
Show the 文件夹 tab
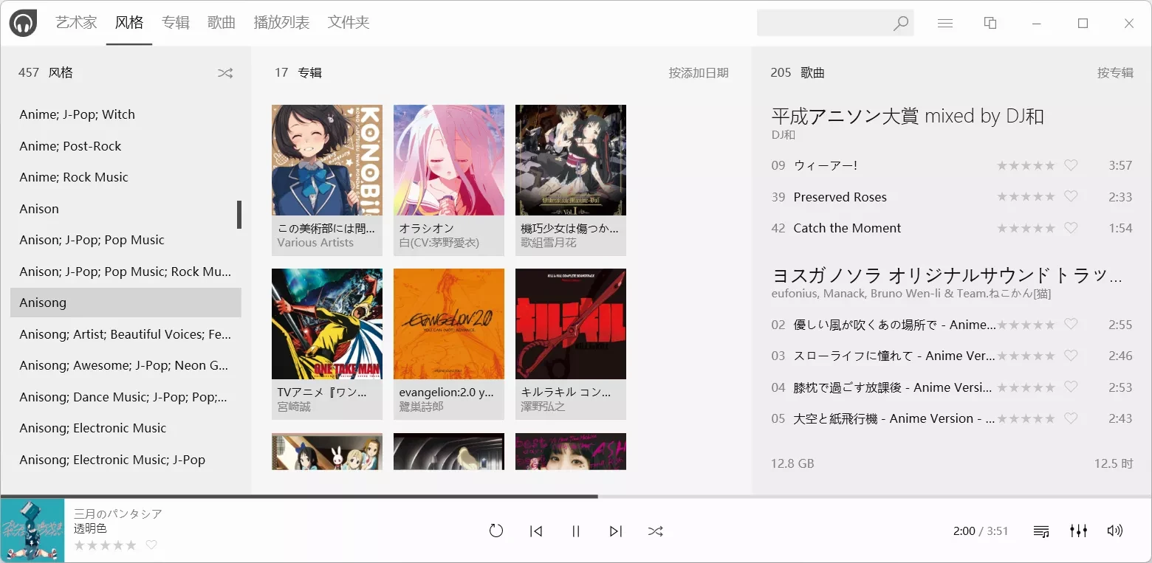(349, 23)
